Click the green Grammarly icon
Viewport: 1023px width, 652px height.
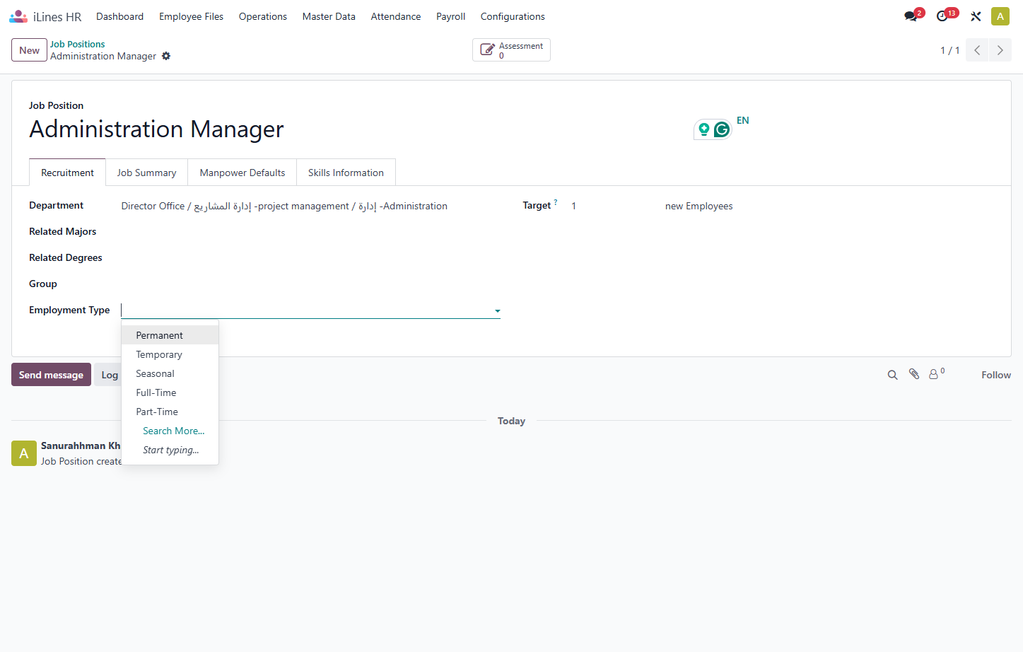pos(722,129)
